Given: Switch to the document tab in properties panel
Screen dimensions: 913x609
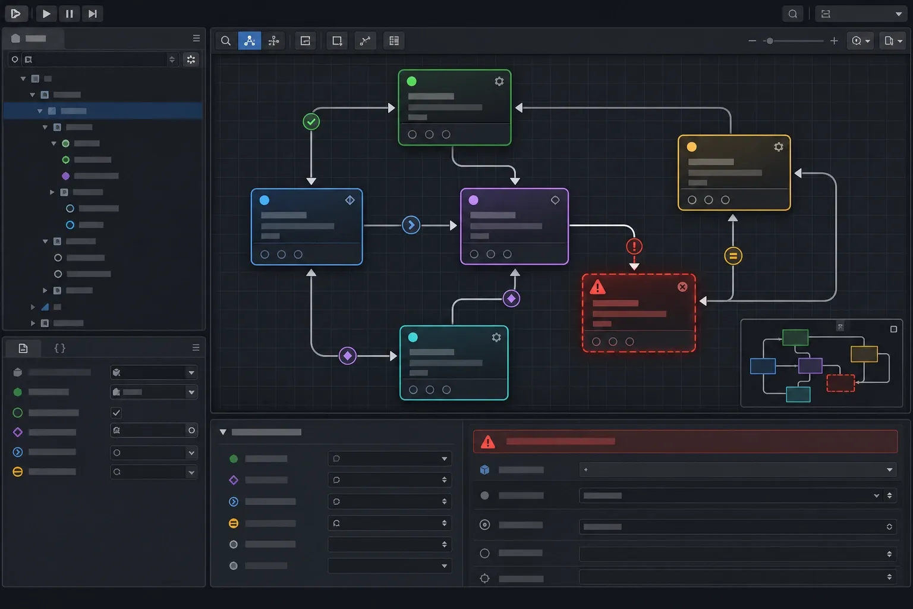Looking at the screenshot, I should 23,348.
